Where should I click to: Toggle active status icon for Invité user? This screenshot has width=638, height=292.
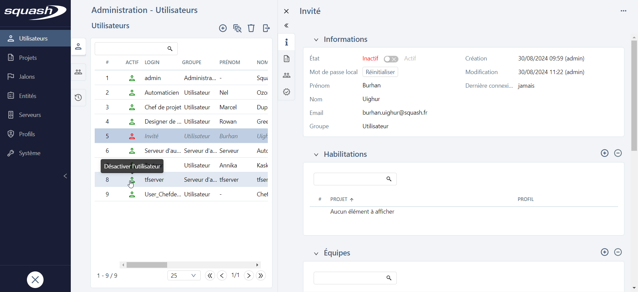(132, 136)
